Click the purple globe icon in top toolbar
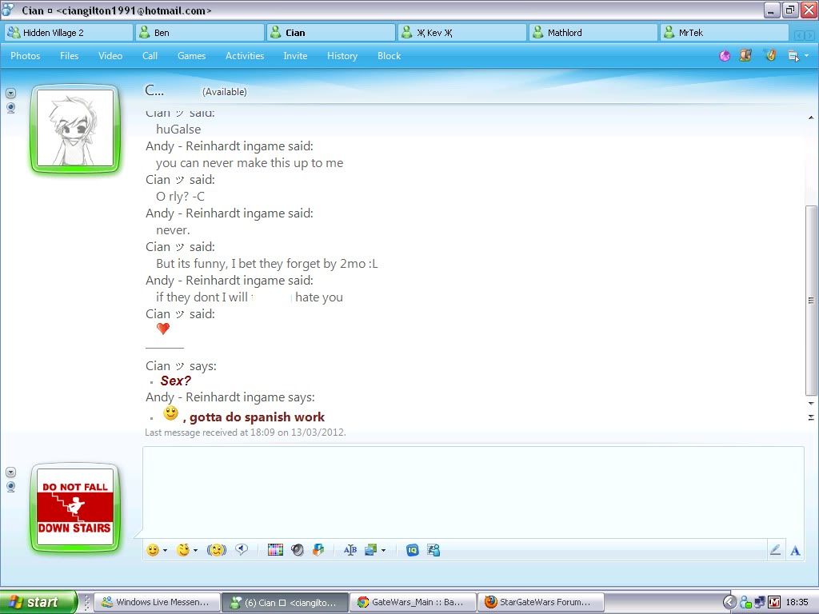This screenshot has height=614, width=819. [x=725, y=56]
